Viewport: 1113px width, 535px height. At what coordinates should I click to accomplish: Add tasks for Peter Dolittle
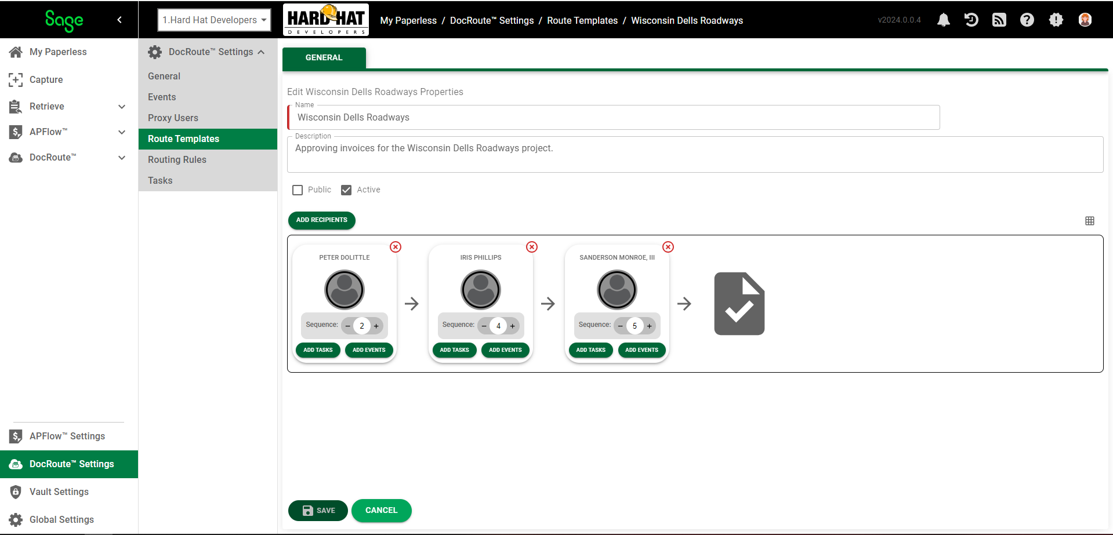point(318,350)
